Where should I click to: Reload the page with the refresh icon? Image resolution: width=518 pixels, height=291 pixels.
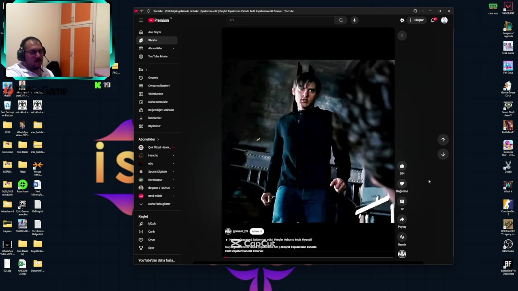pos(149,11)
